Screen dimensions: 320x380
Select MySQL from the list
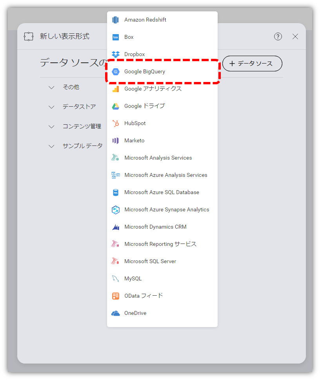click(x=162, y=279)
